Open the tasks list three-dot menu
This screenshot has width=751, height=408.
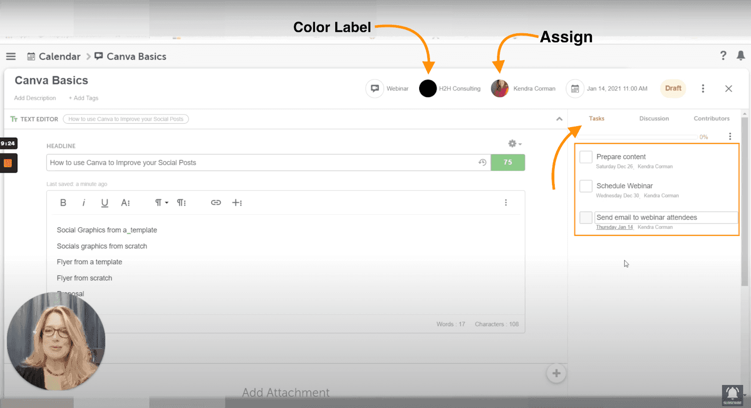coord(730,136)
